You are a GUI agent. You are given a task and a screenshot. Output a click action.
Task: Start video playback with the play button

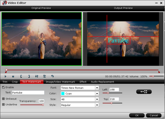(x=5, y=76)
